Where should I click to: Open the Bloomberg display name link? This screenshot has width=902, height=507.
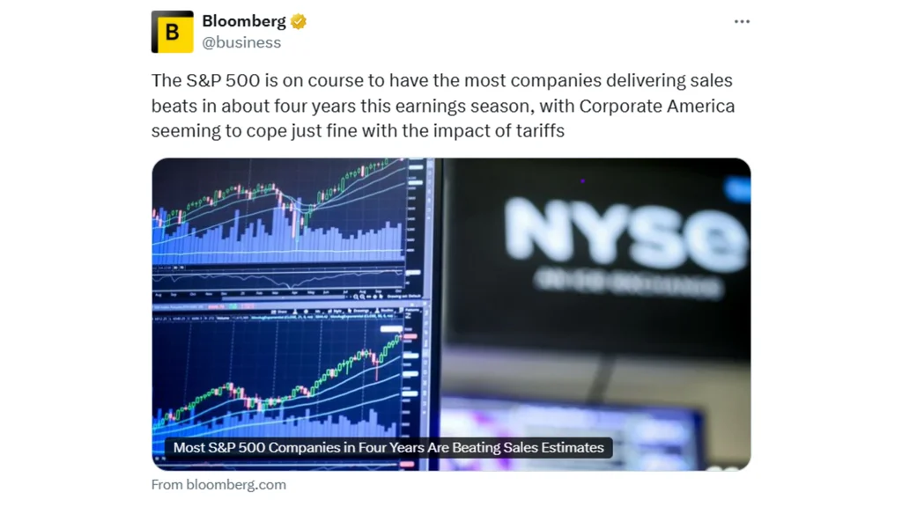pos(244,21)
